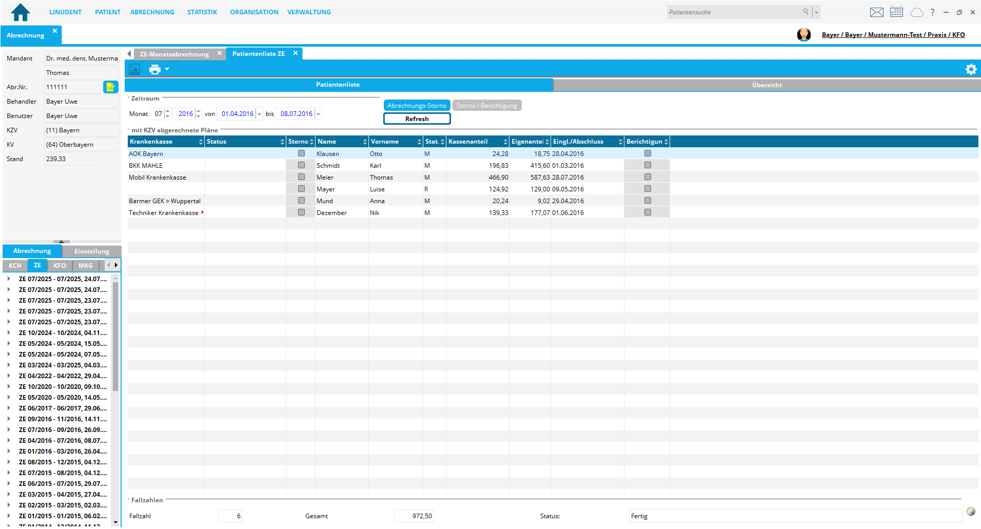Switch to the Übersicht tab
The width and height of the screenshot is (981, 529).
(x=767, y=85)
